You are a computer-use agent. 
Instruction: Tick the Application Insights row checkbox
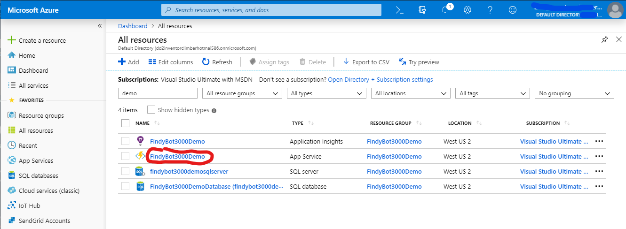[x=125, y=141]
